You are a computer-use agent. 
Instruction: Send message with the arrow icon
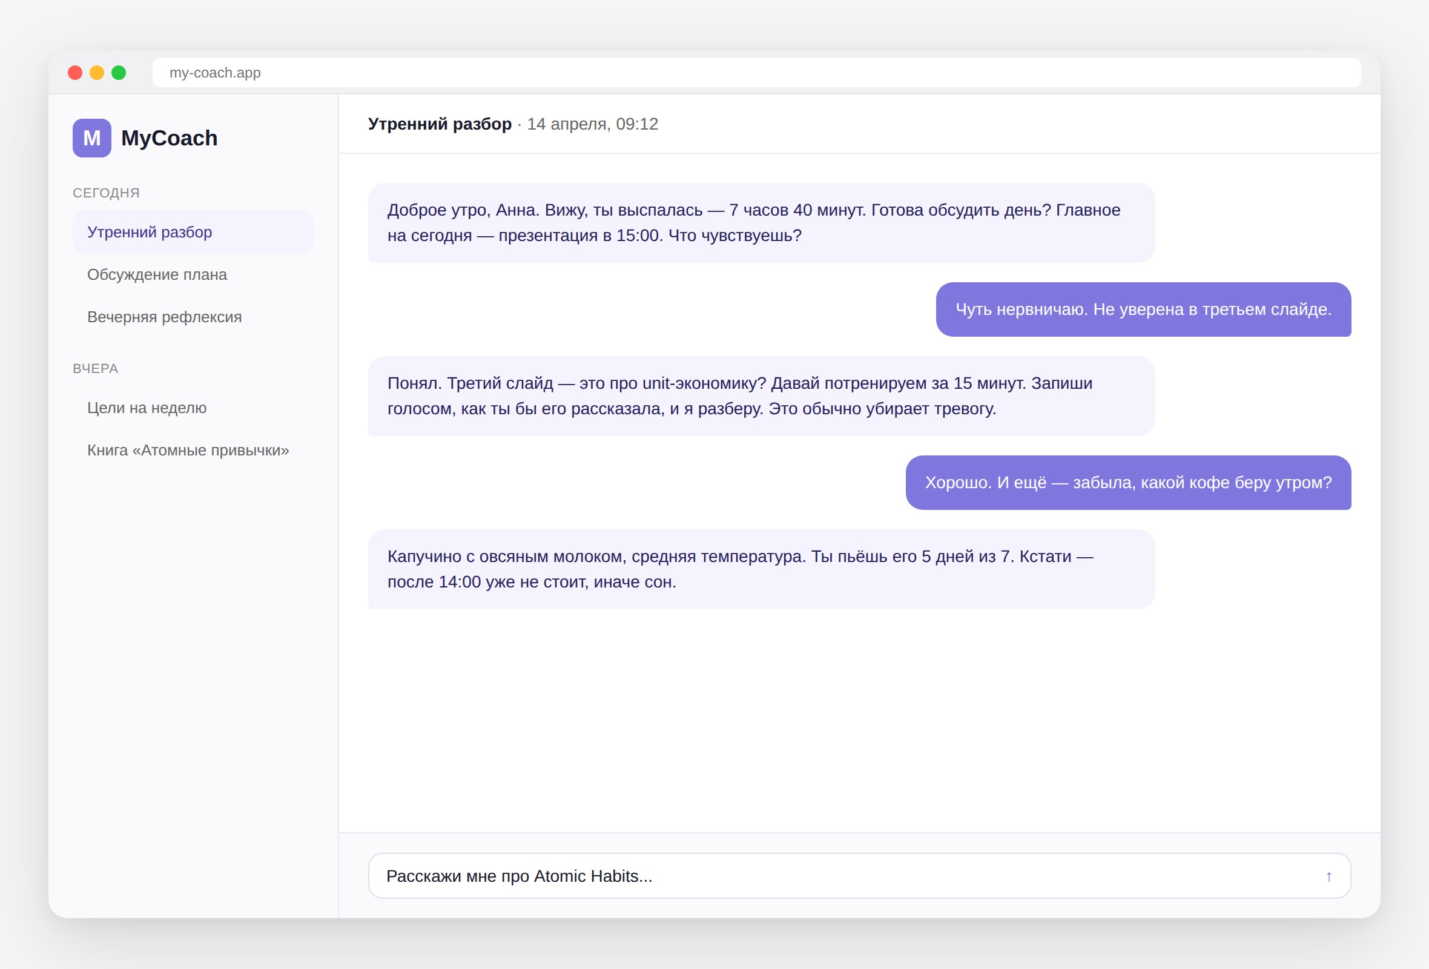[x=1328, y=876]
